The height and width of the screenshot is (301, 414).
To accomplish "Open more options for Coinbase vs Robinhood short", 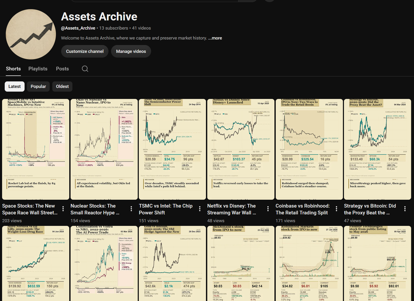I will (x=336, y=209).
